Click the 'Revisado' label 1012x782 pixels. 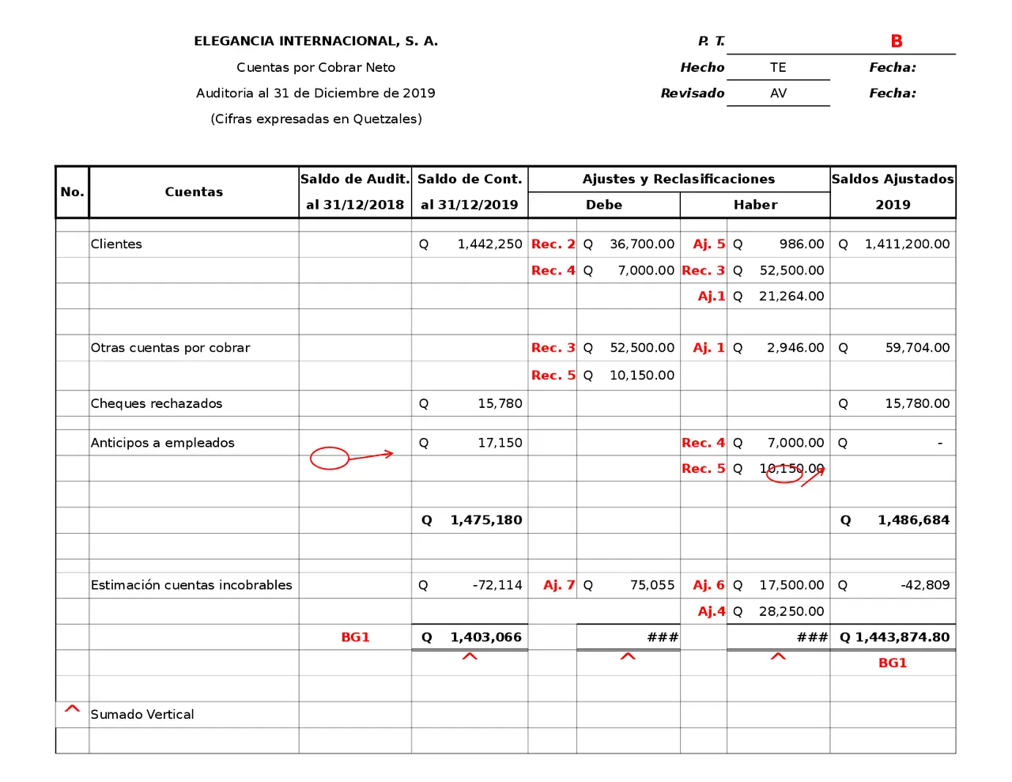[x=693, y=93]
